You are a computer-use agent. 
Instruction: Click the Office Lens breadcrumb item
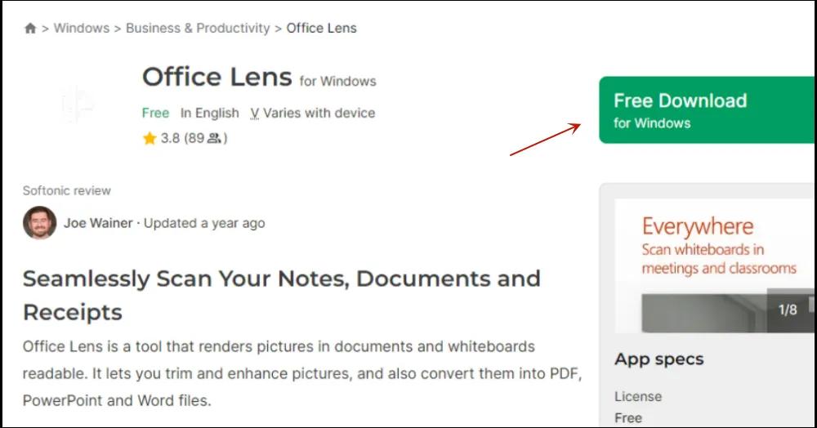click(321, 28)
